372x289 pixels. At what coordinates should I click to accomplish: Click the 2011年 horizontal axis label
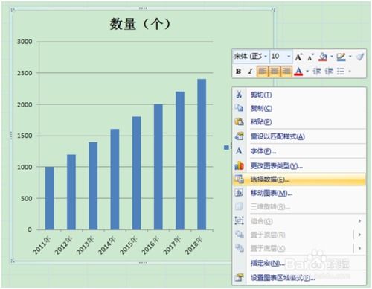(x=42, y=245)
